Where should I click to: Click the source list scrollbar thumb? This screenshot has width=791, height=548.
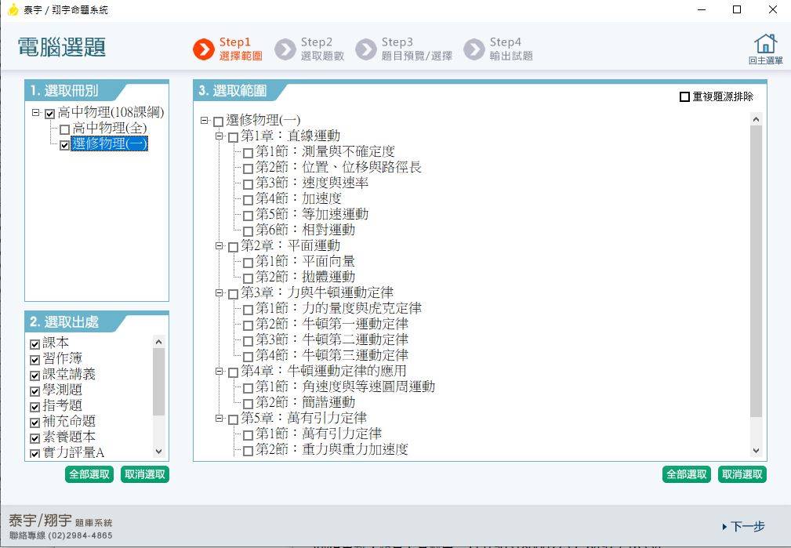158,382
